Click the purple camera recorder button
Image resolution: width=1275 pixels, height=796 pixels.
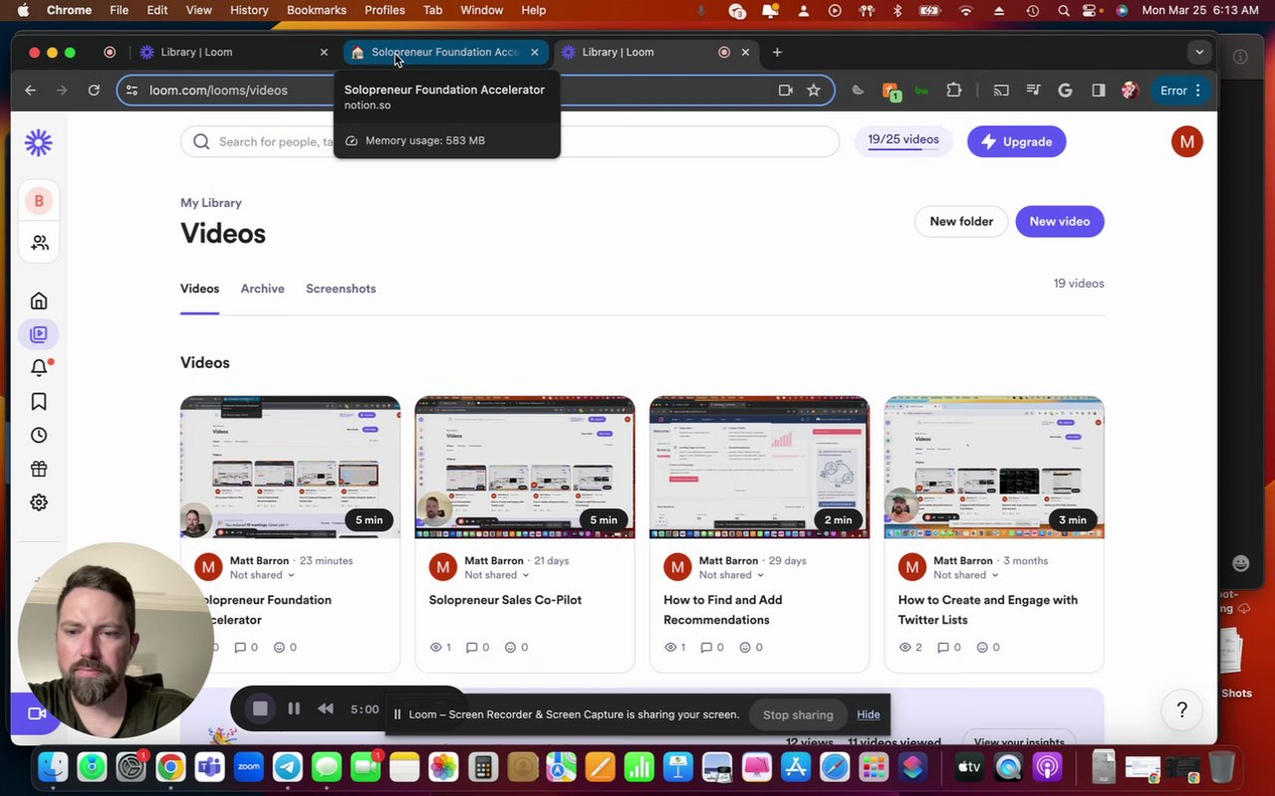click(36, 713)
